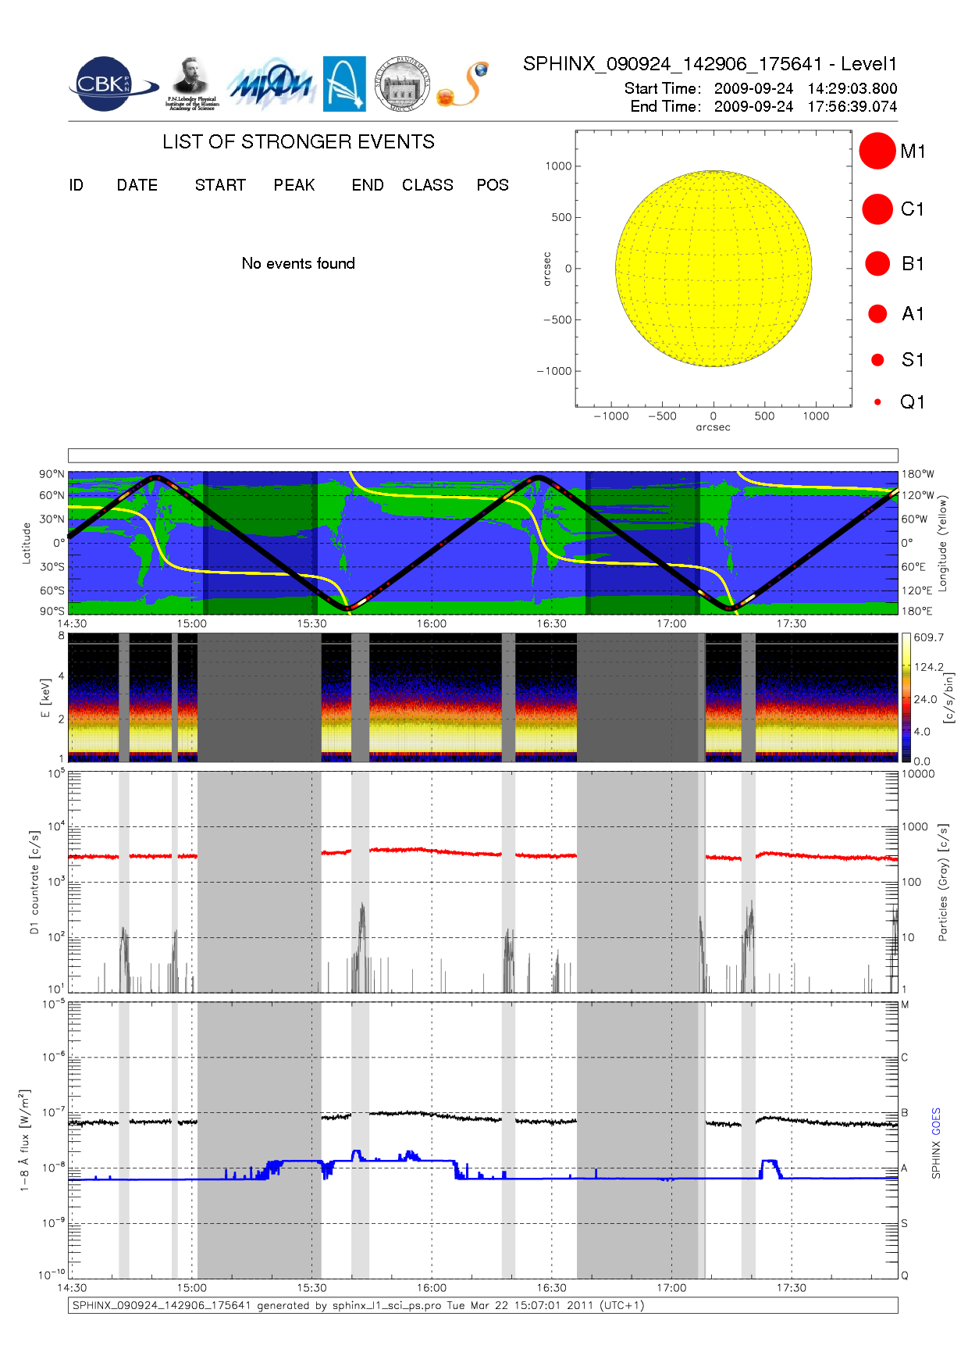Click the C1 red circle in legend
The width and height of the screenshot is (968, 1370).
click(x=877, y=209)
